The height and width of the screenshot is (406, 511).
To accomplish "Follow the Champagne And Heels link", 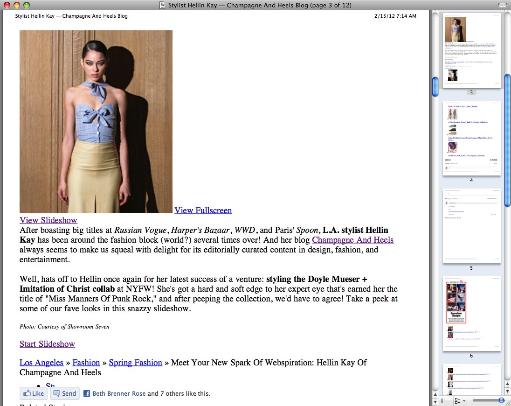I will click(352, 240).
